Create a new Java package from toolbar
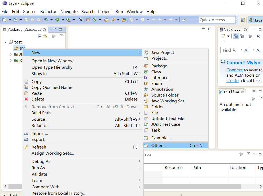Image resolution: width=263 pixels, height=196 pixels. pos(88,20)
